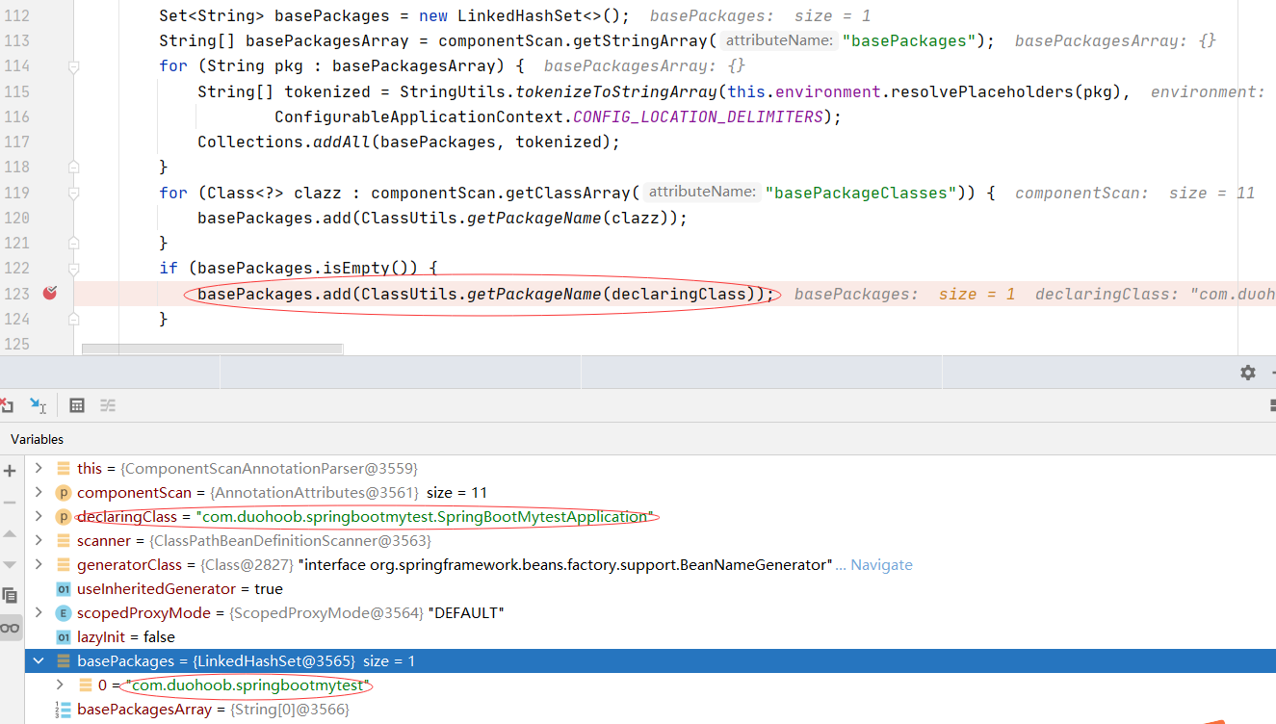Click the array icon beside basePackagesArray

pos(64,710)
